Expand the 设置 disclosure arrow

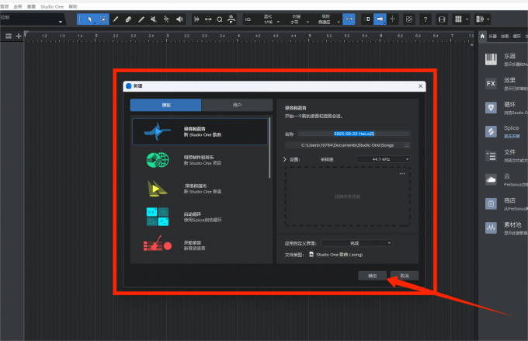284,159
